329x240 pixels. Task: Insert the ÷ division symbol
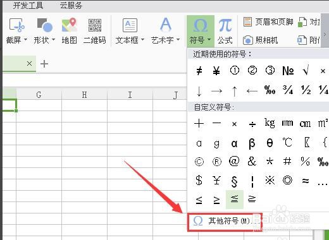(252, 124)
